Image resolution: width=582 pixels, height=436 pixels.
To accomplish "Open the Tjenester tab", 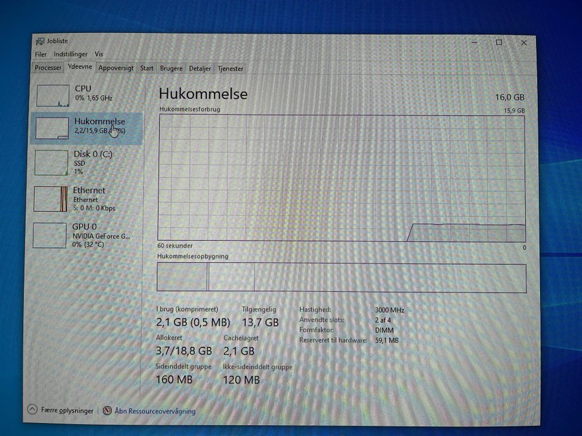I will pyautogui.click(x=230, y=68).
